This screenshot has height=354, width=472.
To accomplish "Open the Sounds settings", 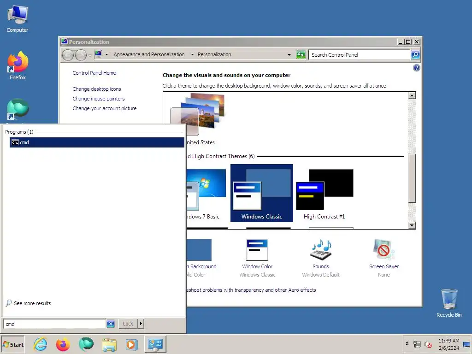I will click(x=321, y=258).
